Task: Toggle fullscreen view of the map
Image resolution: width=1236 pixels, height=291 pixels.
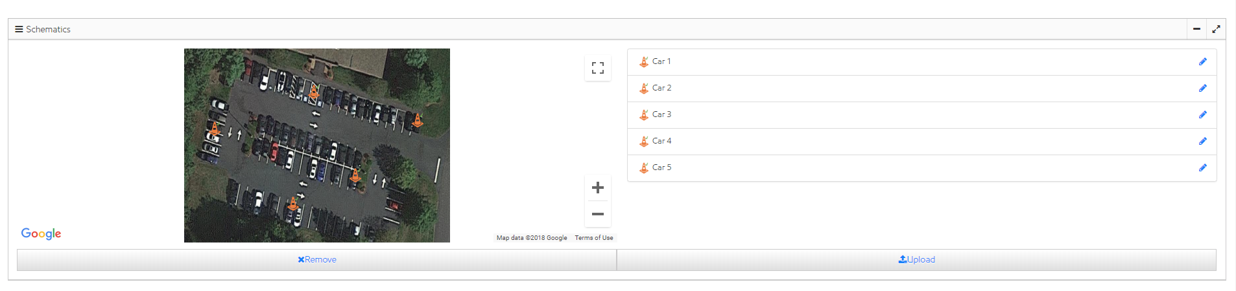Action: coord(598,68)
